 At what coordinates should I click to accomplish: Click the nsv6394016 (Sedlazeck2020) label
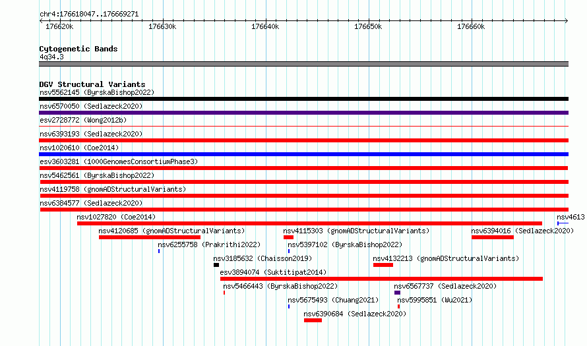click(522, 231)
